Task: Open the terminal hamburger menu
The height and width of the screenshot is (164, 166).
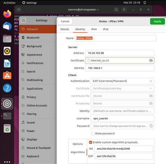Action: coord(124,9)
